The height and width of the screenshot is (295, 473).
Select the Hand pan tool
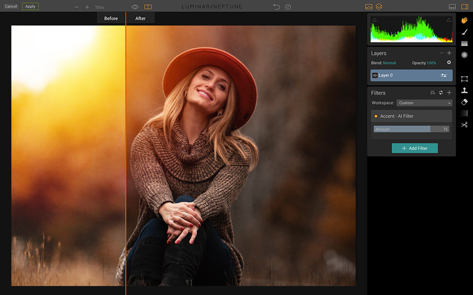[464, 20]
